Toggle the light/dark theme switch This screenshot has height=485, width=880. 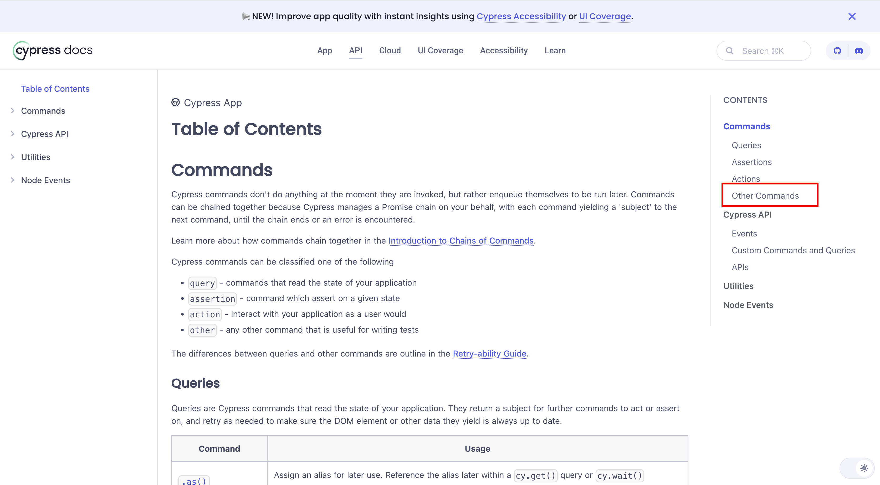coord(864,468)
